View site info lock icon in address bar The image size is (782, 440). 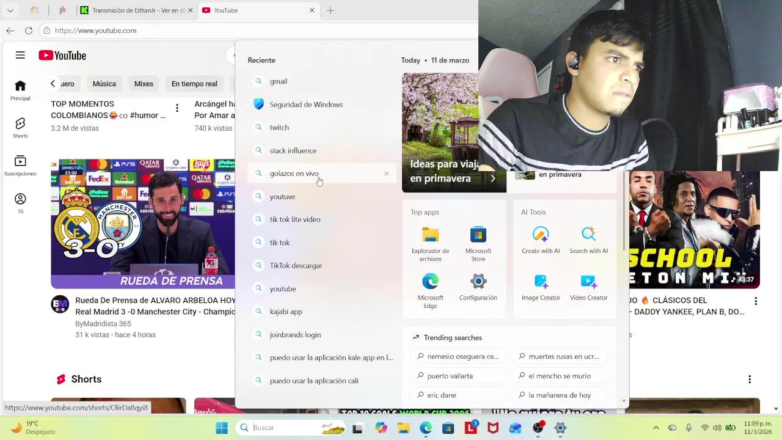click(x=46, y=31)
